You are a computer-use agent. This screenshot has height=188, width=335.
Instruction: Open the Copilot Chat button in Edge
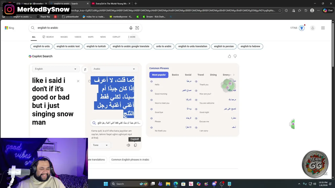point(328,10)
